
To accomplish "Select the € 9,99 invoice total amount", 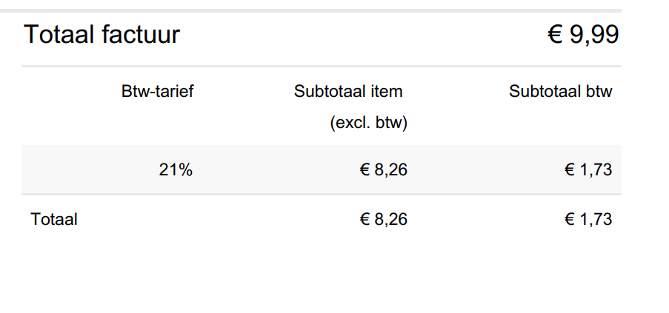I will (583, 35).
